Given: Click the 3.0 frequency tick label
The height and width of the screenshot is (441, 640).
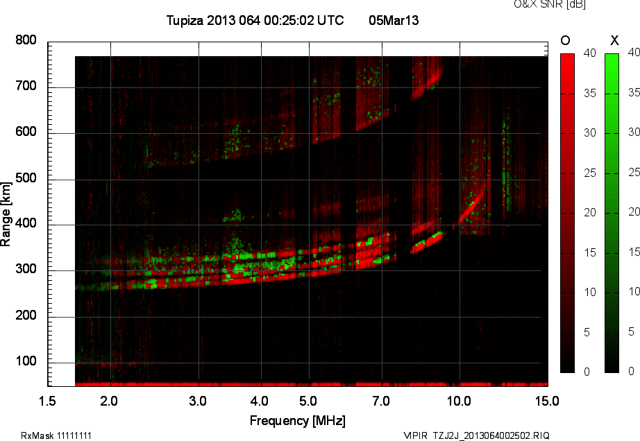Looking at the screenshot, I should pyautogui.click(x=198, y=401).
